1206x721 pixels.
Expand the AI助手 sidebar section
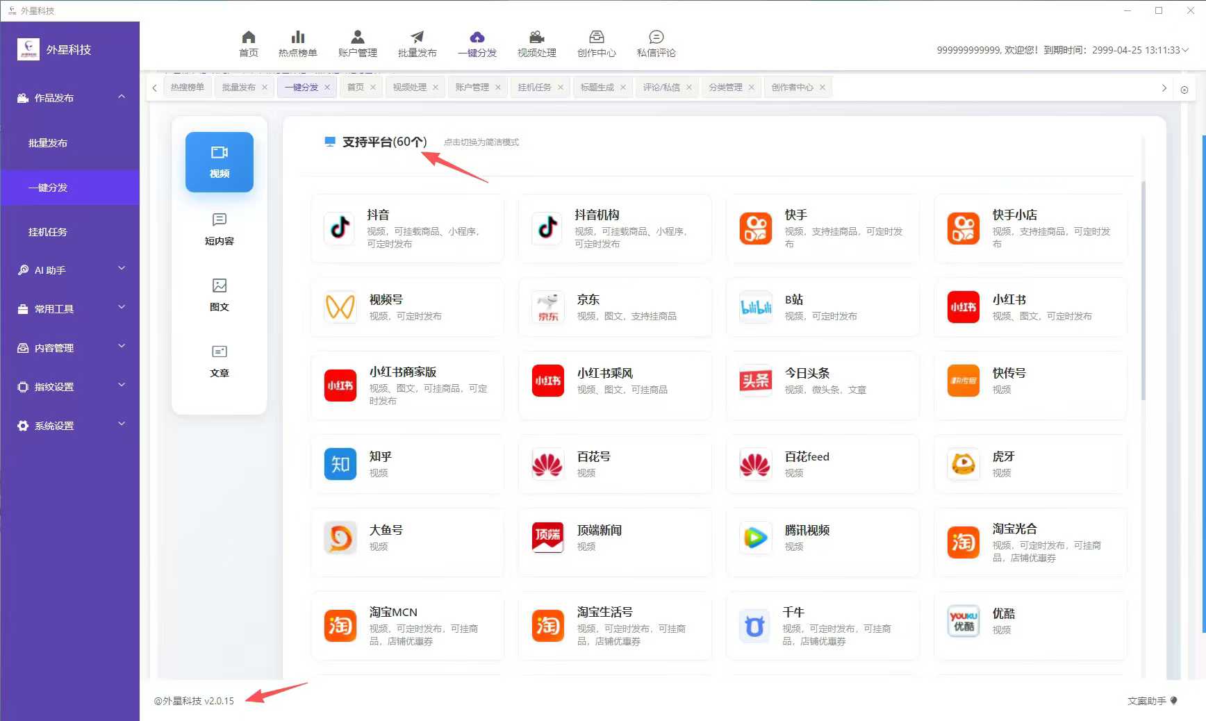69,270
